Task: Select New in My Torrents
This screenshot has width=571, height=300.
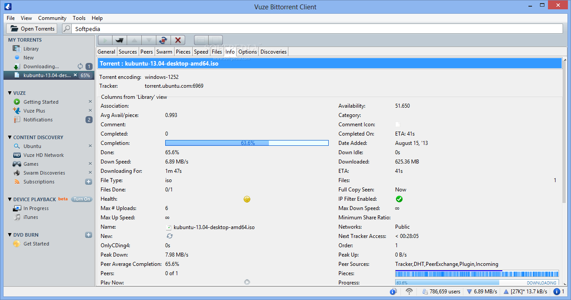Action: (x=28, y=58)
